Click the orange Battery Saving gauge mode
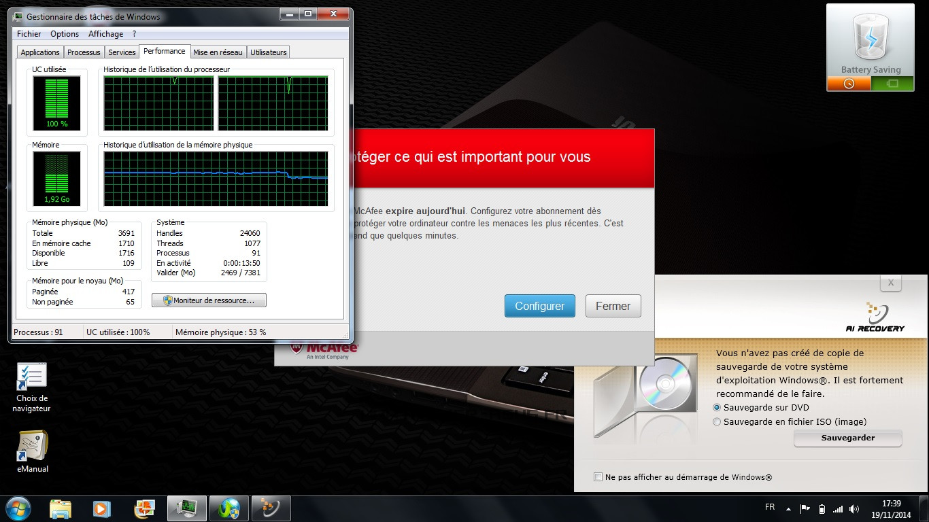The width and height of the screenshot is (929, 522). pos(848,84)
